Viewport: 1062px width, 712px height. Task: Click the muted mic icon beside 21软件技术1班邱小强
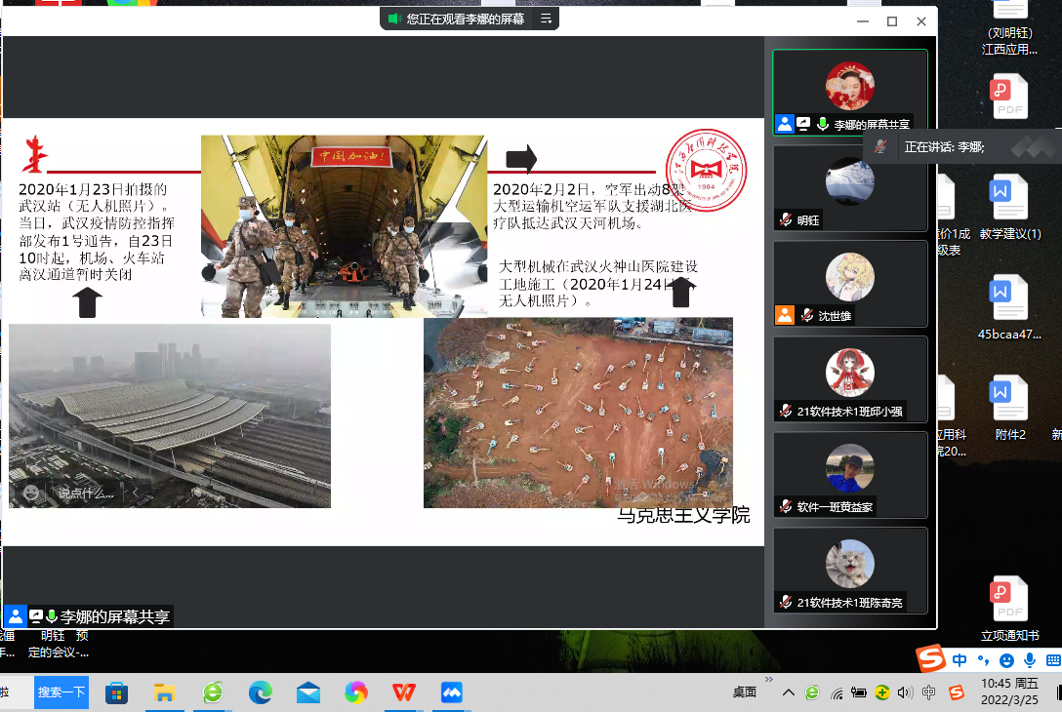point(786,411)
